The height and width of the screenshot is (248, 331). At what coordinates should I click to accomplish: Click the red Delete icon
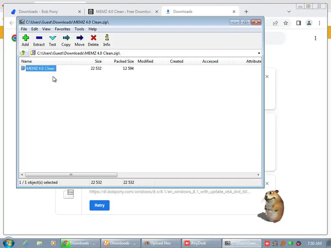coord(93,40)
